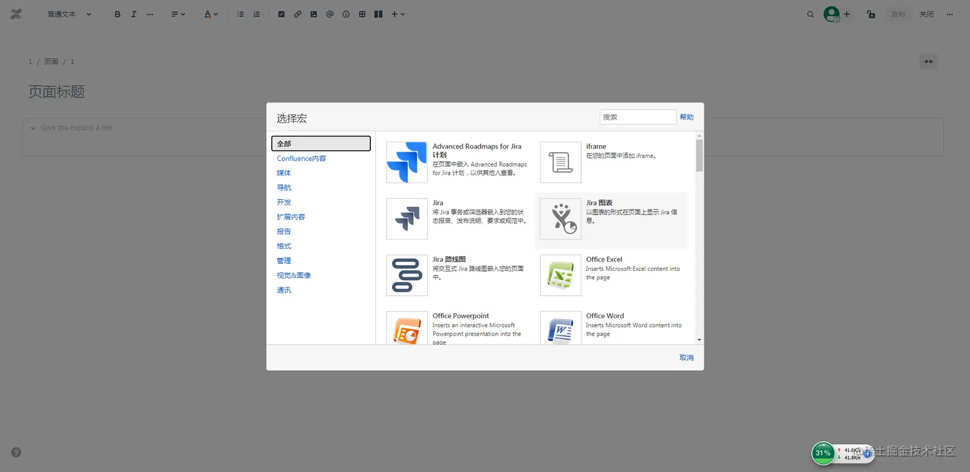The width and height of the screenshot is (970, 472).
Task: Click the macro list scrollbar thumb
Action: [x=699, y=156]
